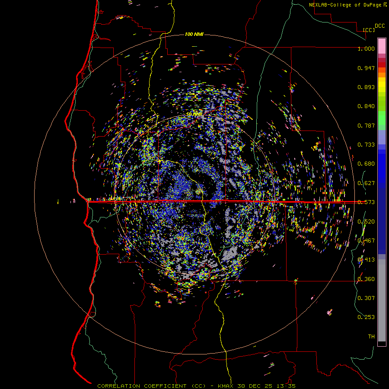Screen dimensions: 389x389
Task: Click the 13:35 timestamp
Action: 286,386
